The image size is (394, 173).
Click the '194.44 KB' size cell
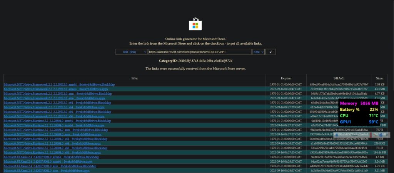click(x=379, y=152)
